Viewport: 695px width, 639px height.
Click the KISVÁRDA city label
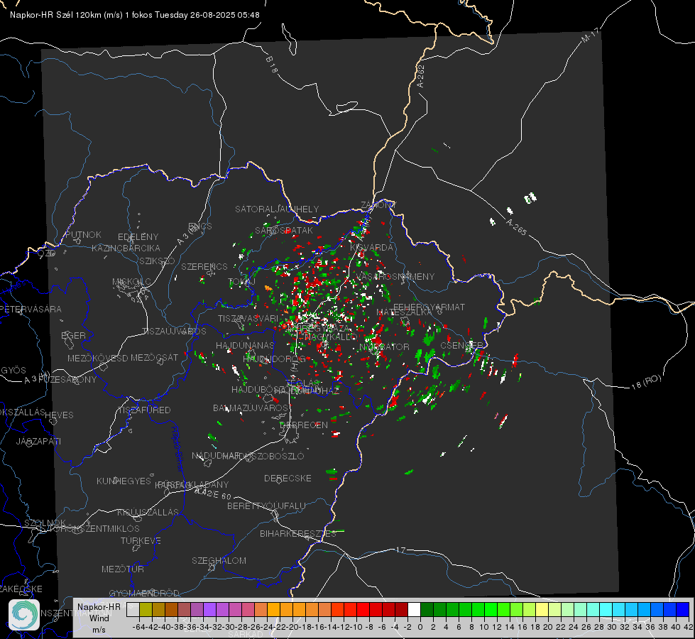pyautogui.click(x=371, y=247)
